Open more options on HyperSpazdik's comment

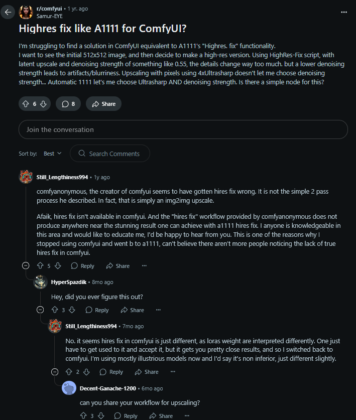pos(159,310)
